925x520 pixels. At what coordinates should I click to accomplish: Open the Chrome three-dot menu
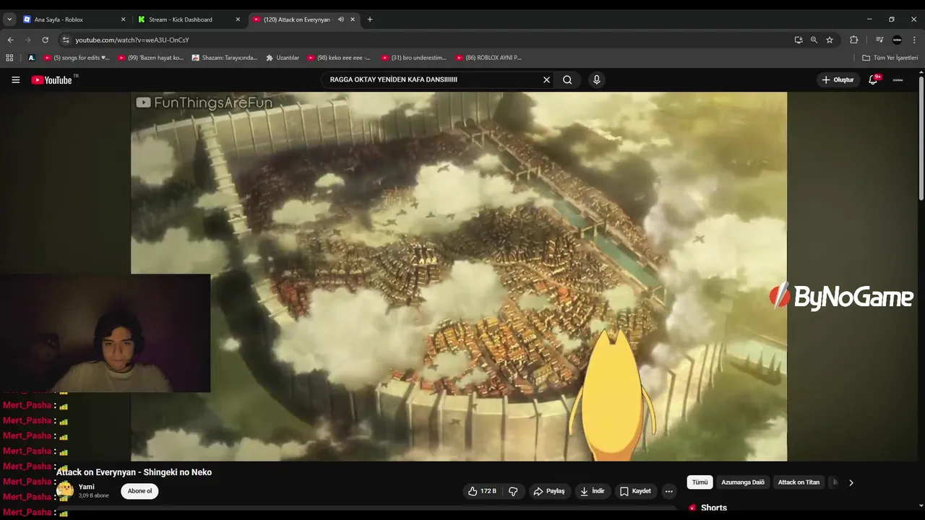coord(915,40)
